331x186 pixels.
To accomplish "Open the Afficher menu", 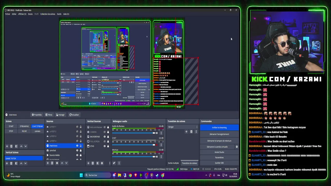I will coord(22,14).
